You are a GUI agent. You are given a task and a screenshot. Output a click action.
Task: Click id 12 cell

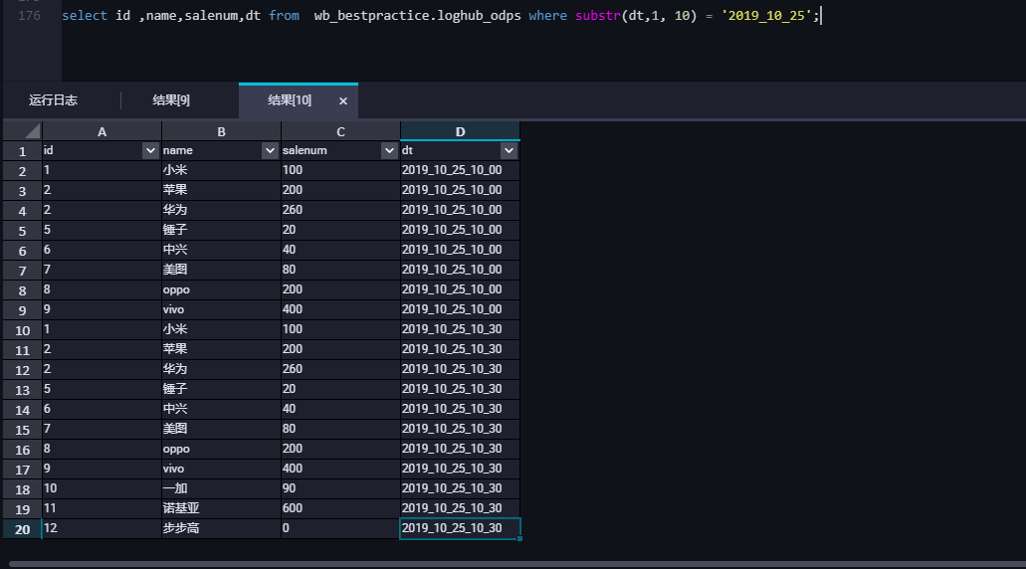click(102, 528)
